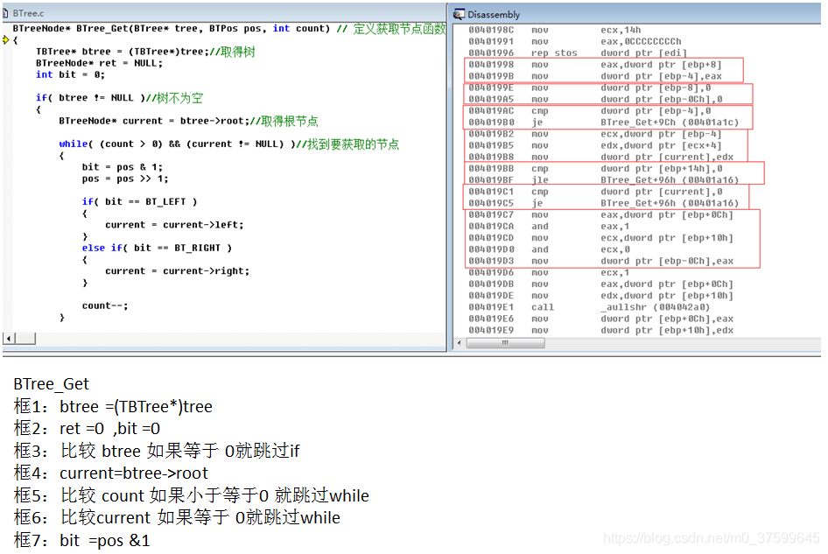
Task: Click disassembly address 0040198C
Action: [490, 30]
